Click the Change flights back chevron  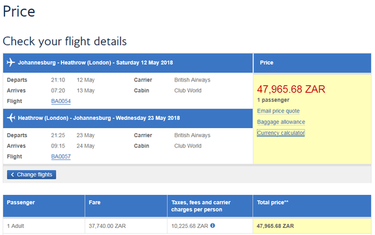pos(12,175)
